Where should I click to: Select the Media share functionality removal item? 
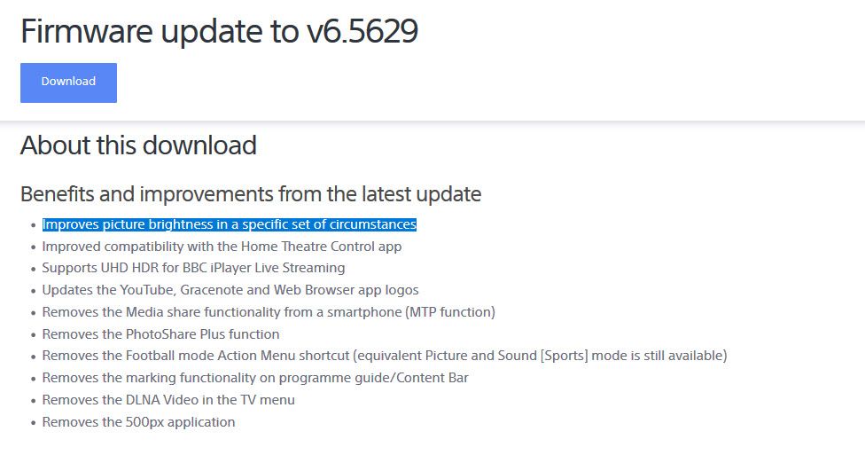[x=269, y=312]
